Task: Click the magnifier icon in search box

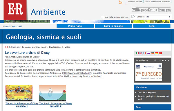Action: click(x=134, y=17)
